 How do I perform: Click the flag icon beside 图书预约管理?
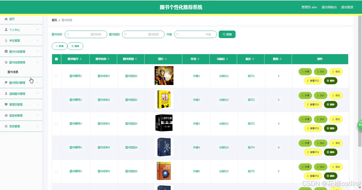(6, 82)
